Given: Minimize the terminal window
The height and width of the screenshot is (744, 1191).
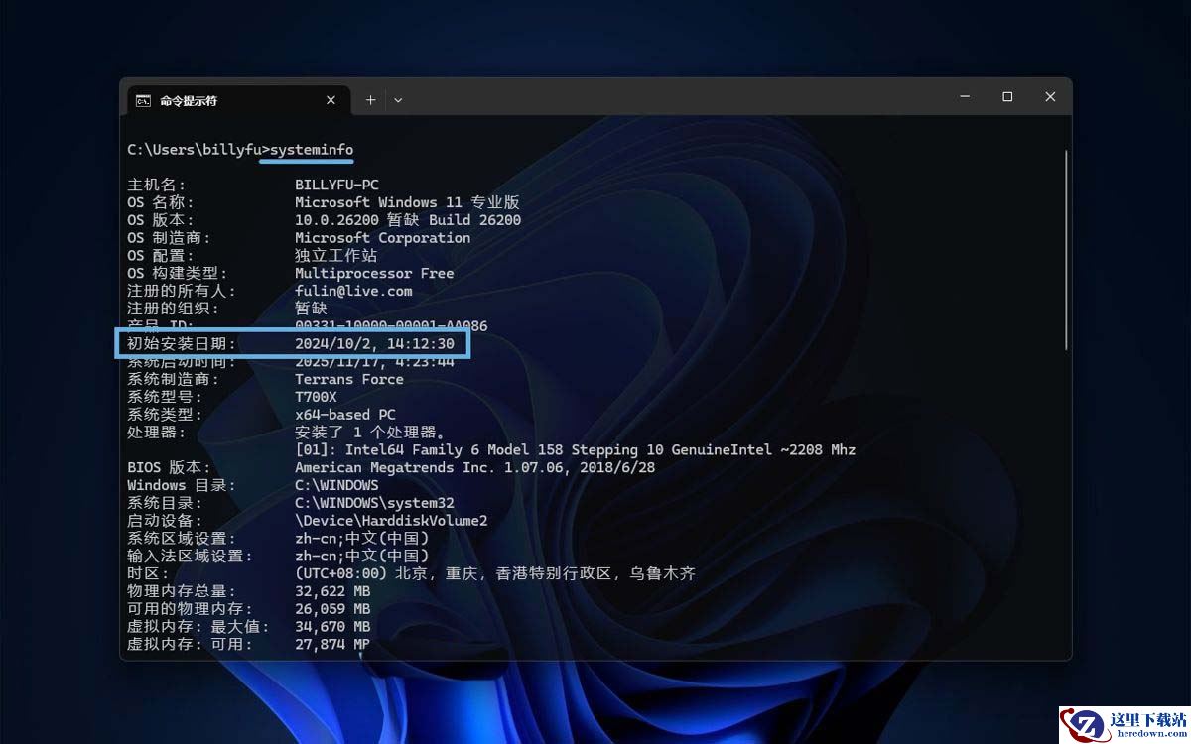Looking at the screenshot, I should pyautogui.click(x=965, y=97).
